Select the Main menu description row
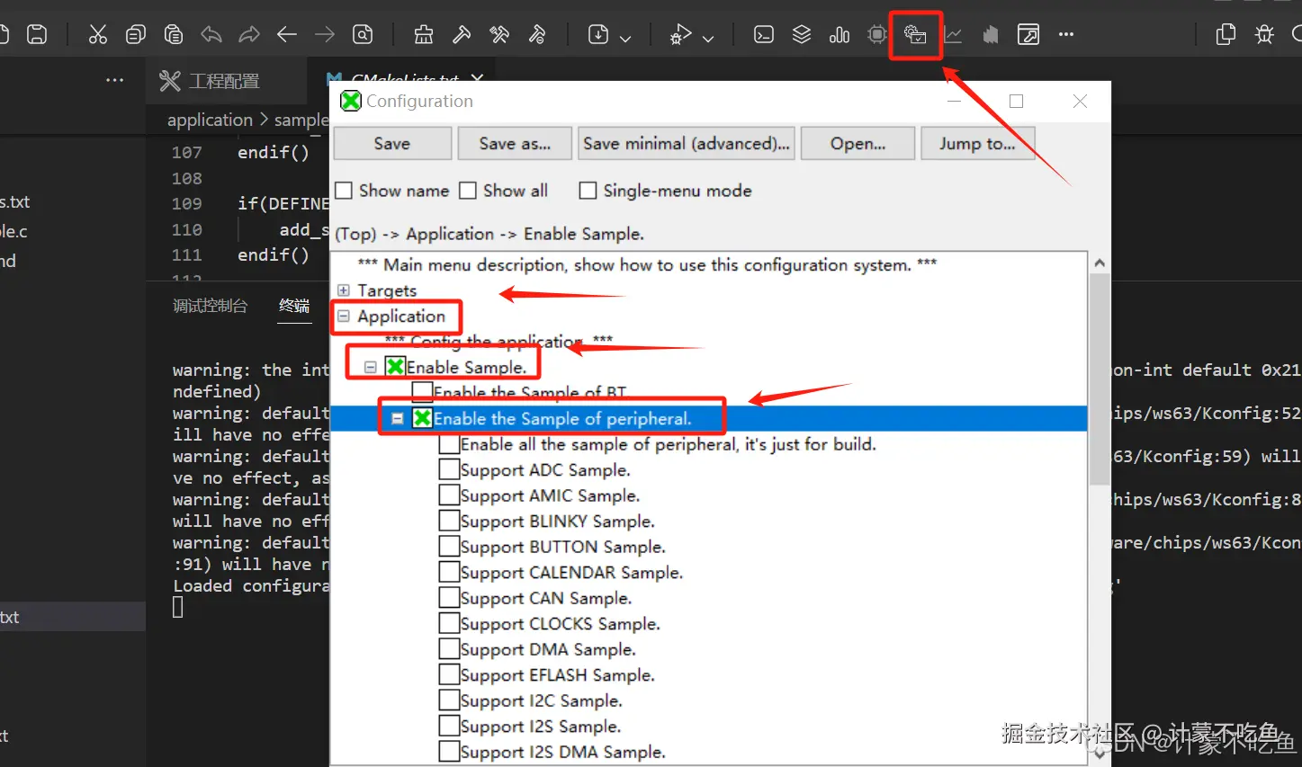This screenshot has width=1302, height=767. (647, 264)
